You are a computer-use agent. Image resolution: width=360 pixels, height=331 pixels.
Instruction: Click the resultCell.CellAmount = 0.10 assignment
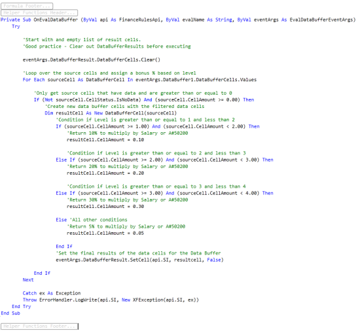pos(105,140)
